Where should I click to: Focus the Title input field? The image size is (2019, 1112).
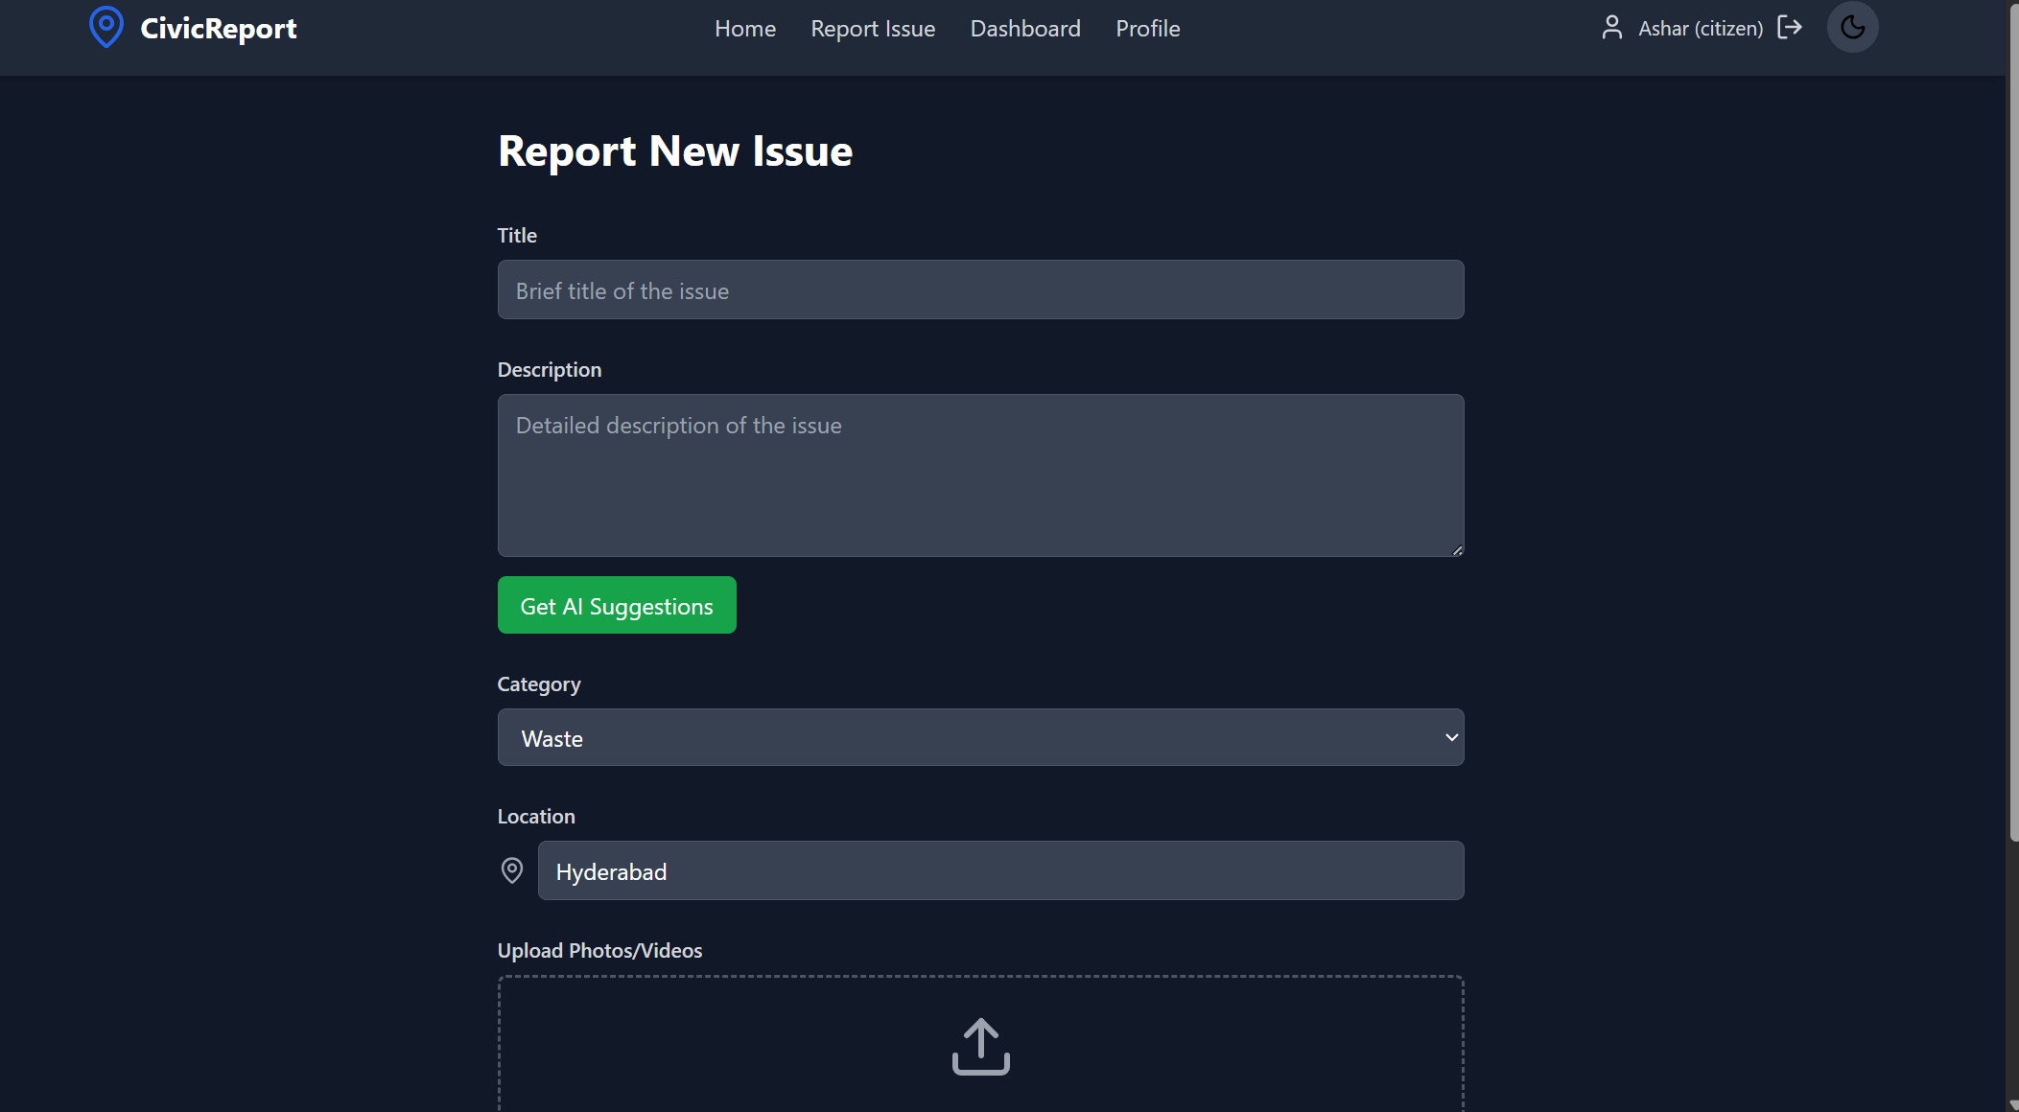(979, 290)
